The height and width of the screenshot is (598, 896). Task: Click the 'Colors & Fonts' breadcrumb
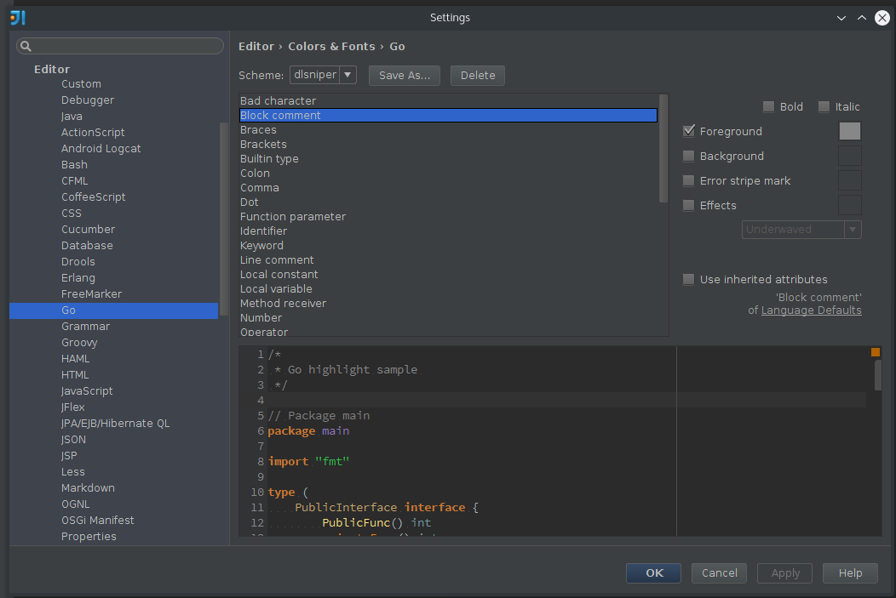pos(331,46)
